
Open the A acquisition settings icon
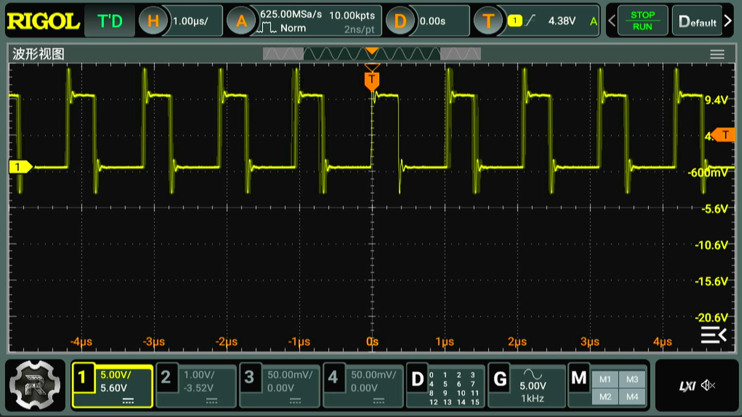(241, 21)
